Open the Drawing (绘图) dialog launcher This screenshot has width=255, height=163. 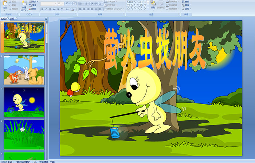[179, 14]
